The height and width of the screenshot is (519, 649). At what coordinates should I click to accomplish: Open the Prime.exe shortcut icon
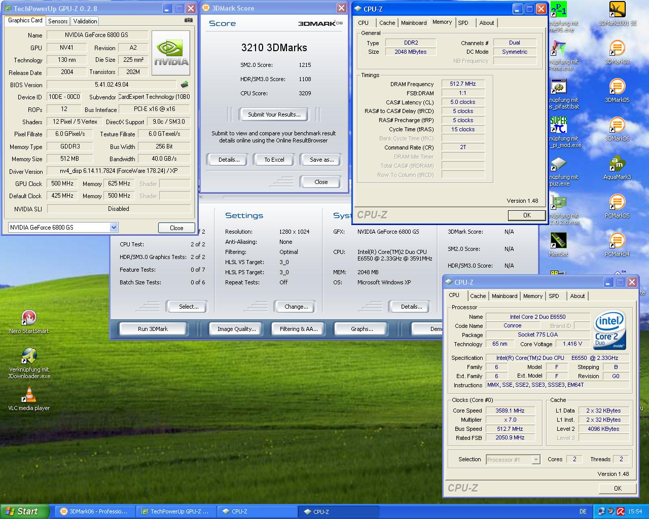point(558,48)
